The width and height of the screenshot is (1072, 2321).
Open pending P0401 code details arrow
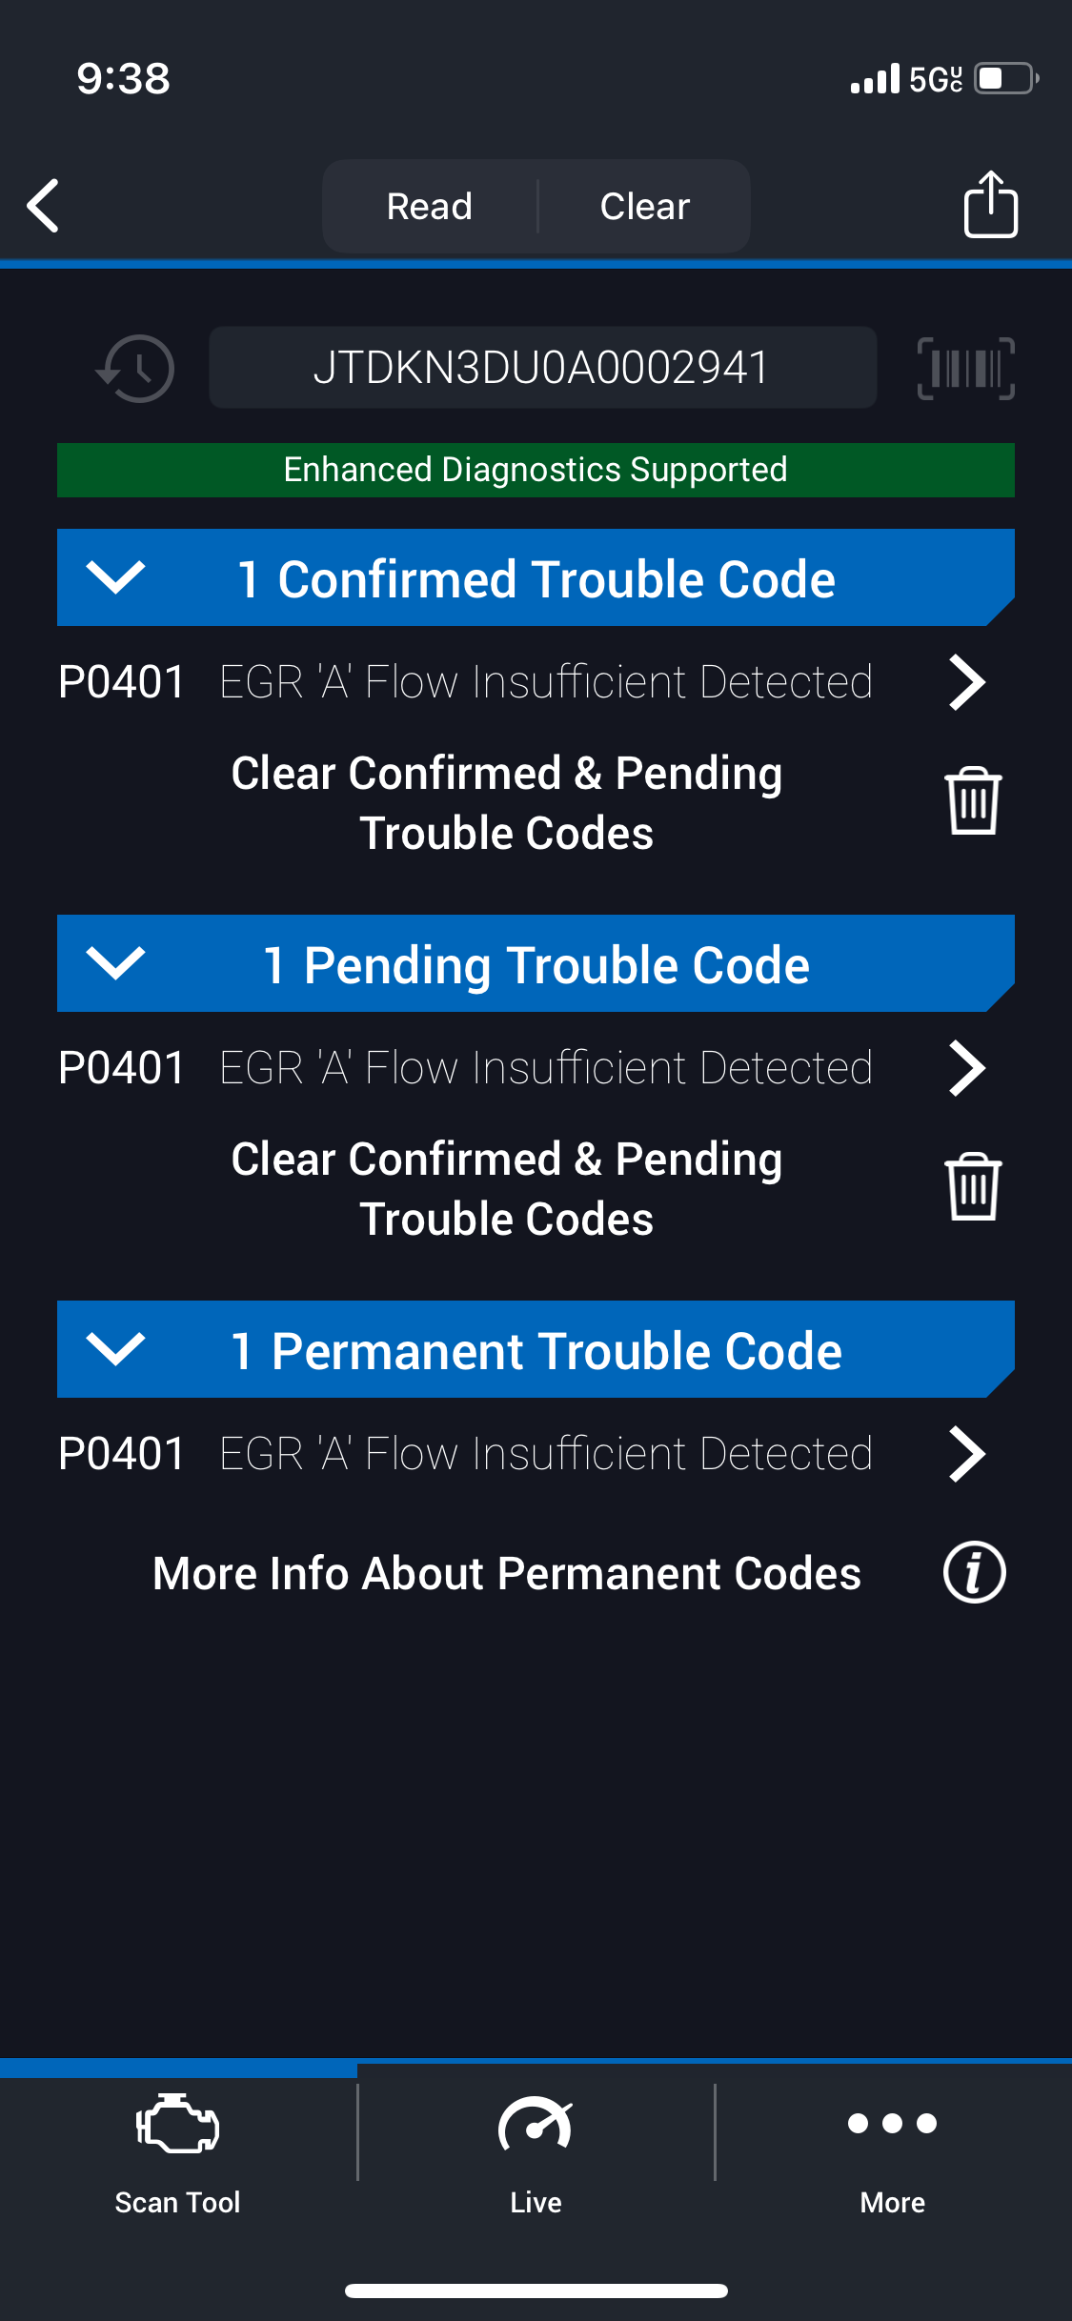click(966, 1068)
